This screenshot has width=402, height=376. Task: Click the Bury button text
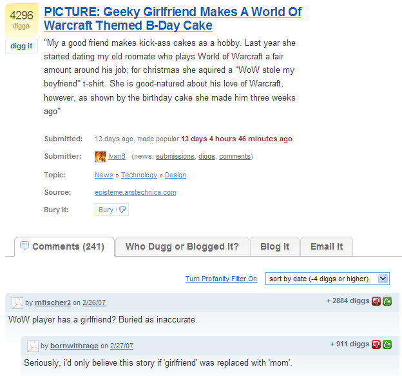(106, 210)
